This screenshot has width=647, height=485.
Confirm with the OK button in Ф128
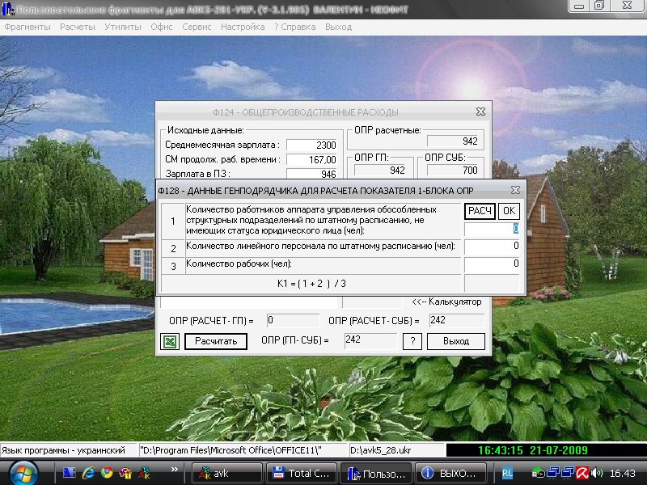pos(509,211)
